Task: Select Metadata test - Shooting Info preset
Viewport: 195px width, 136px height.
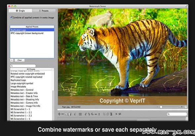Action: click(x=31, y=100)
